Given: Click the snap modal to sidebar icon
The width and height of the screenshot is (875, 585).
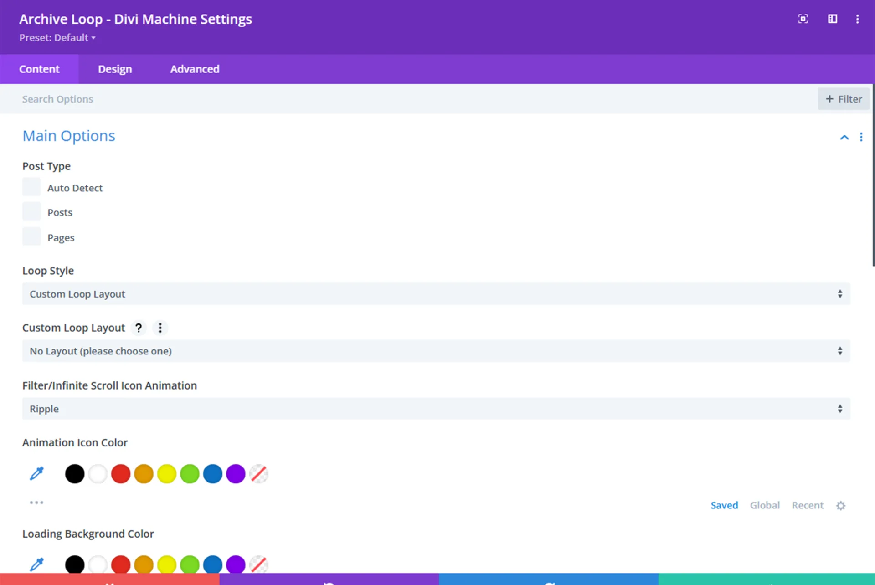Looking at the screenshot, I should [833, 19].
